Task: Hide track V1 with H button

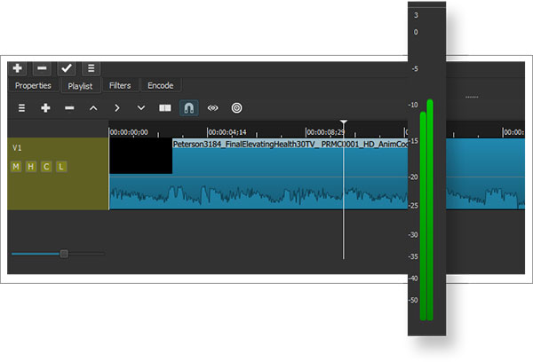Action: (31, 167)
